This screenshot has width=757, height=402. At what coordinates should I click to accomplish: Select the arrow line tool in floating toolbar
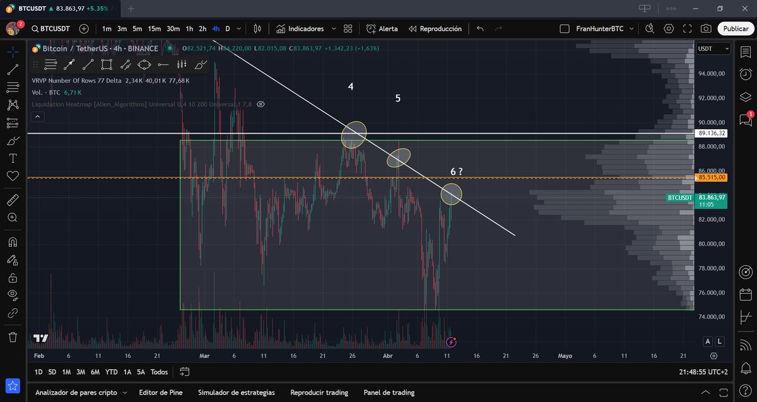click(69, 64)
